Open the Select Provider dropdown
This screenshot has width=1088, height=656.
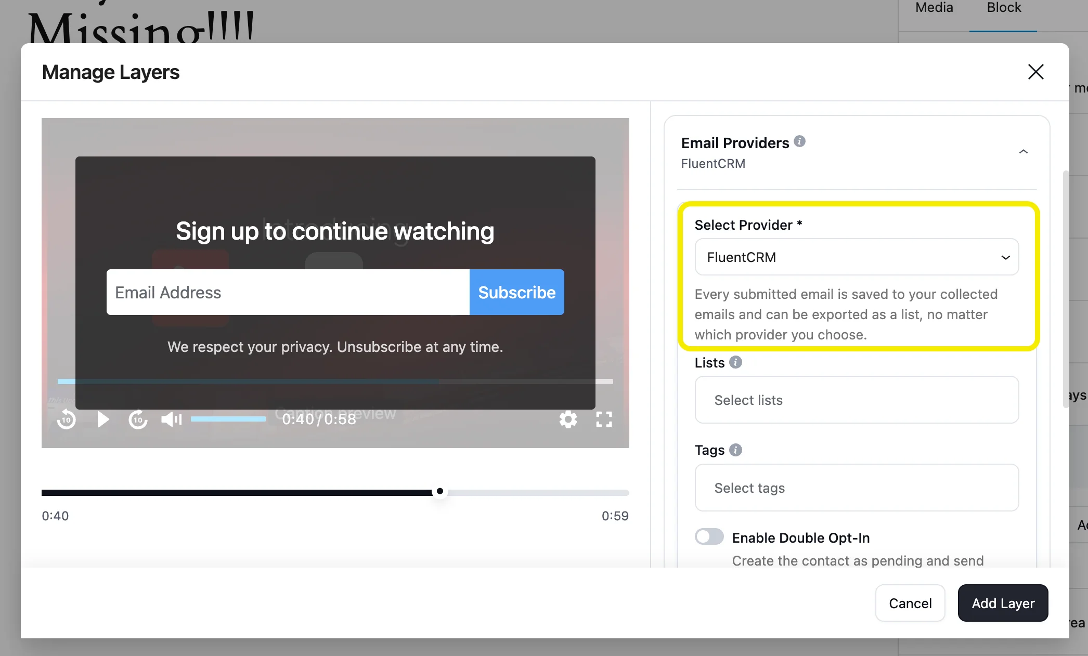(857, 257)
